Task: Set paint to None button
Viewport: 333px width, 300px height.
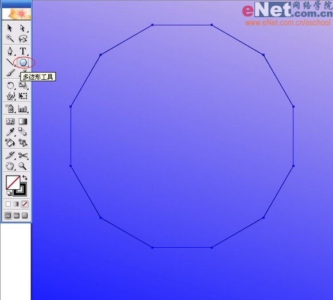Action: point(25,204)
